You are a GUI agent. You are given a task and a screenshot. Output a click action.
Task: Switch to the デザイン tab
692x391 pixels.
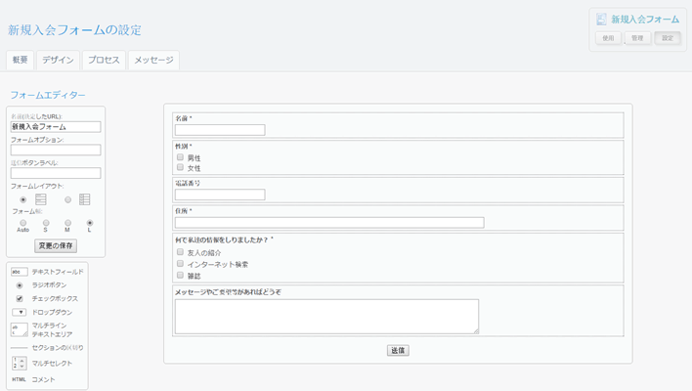58,61
